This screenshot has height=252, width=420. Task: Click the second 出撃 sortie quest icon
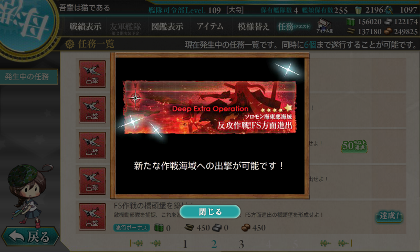(92, 110)
